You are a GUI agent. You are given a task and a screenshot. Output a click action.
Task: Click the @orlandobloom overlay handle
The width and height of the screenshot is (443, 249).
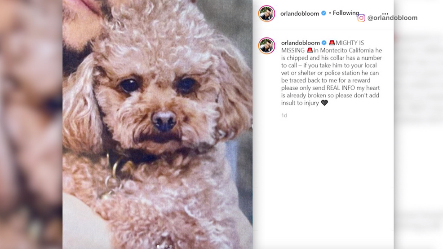pyautogui.click(x=392, y=18)
